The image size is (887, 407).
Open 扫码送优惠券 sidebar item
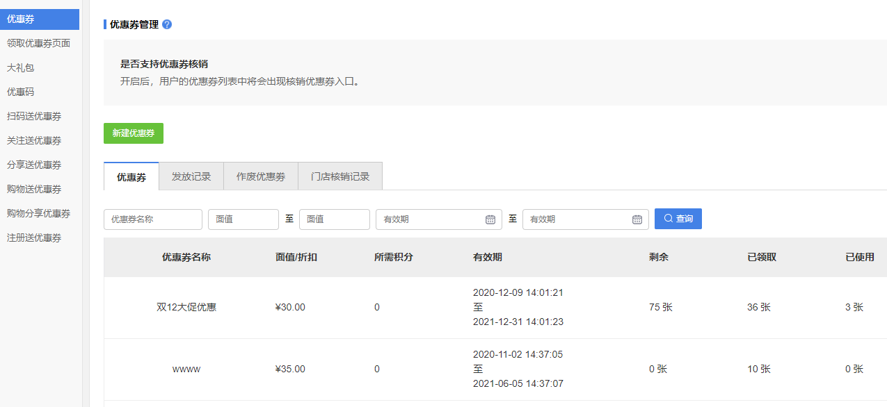tap(34, 116)
